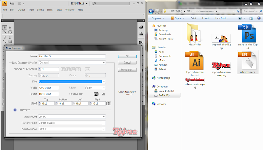Viewport: 263px width, 150px height.
Task: Click the Illustrator Ai application icon
Action: coord(5,3)
